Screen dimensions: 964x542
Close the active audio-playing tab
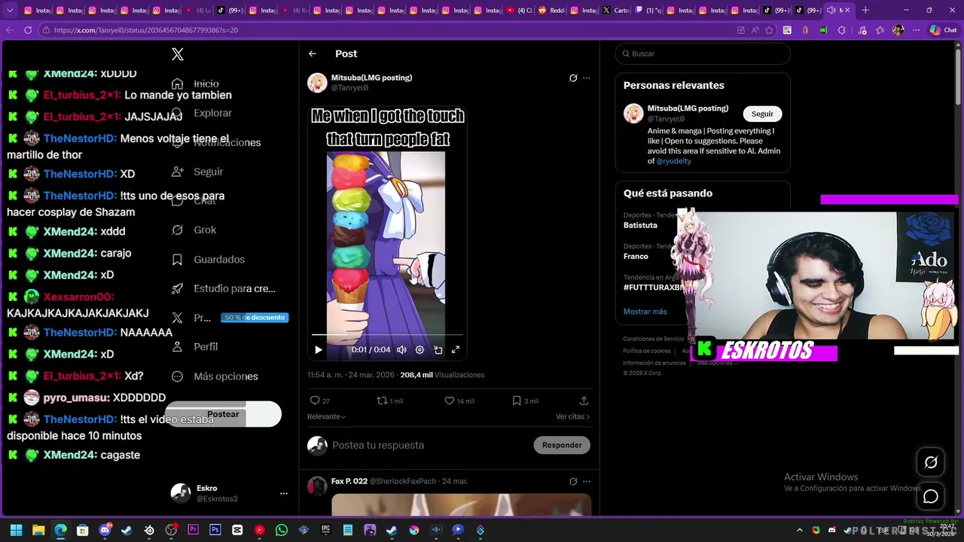[849, 11]
